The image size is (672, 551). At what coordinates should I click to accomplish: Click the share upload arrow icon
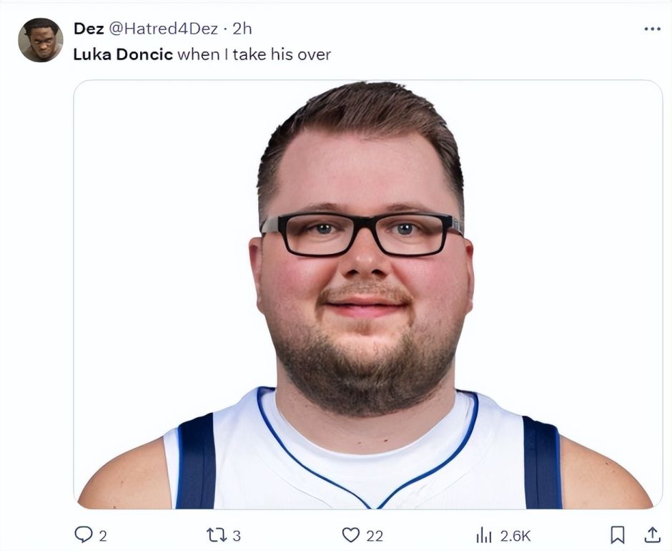(x=652, y=535)
